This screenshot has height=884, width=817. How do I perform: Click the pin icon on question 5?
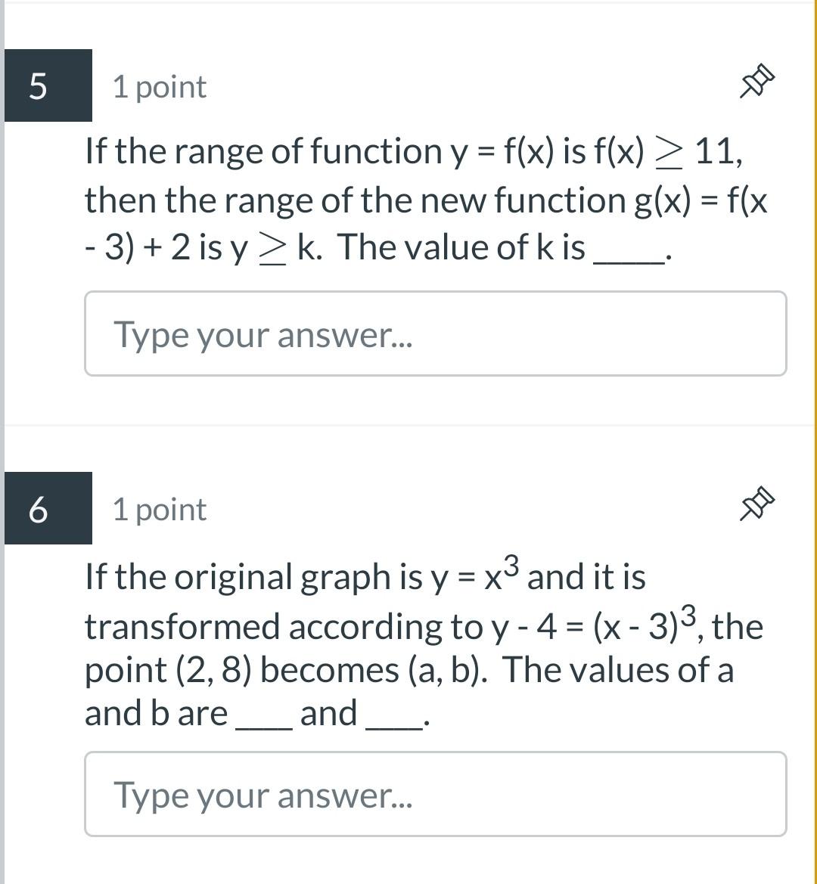click(755, 80)
